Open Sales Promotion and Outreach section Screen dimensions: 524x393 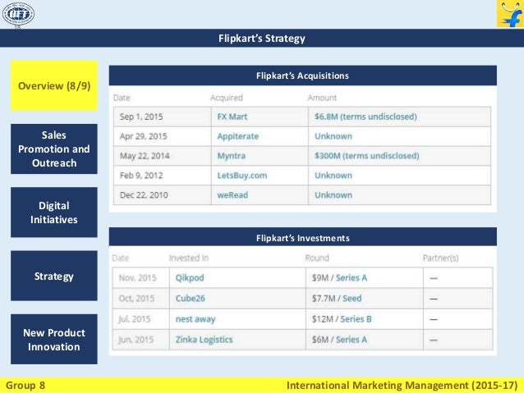54,149
